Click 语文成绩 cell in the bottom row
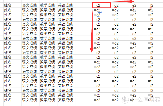 click(x=30, y=100)
